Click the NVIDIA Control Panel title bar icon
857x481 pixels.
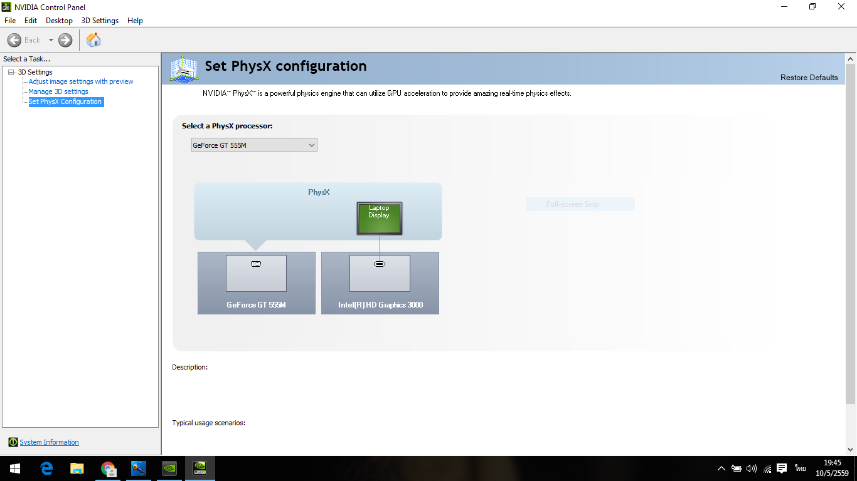click(x=8, y=7)
